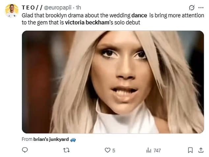Viewport: 209px width, 157px height.
Task: Click the share upload arrow icon
Action: pos(200,150)
